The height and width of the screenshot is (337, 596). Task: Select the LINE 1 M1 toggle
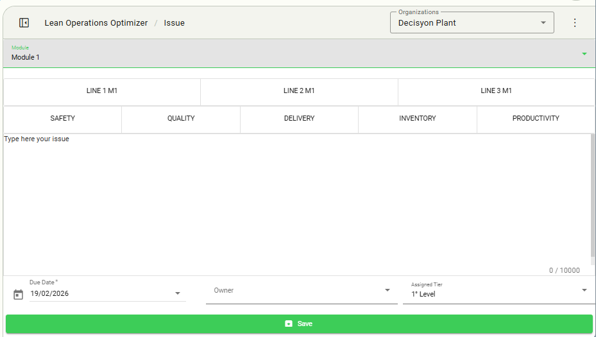pyautogui.click(x=102, y=91)
